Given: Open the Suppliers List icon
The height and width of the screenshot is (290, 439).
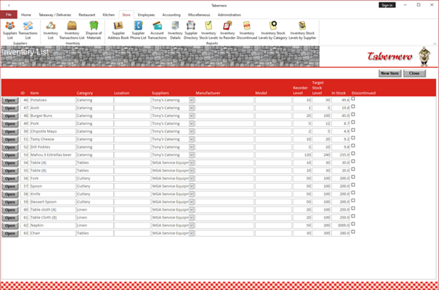Looking at the screenshot, I should pos(10,30).
